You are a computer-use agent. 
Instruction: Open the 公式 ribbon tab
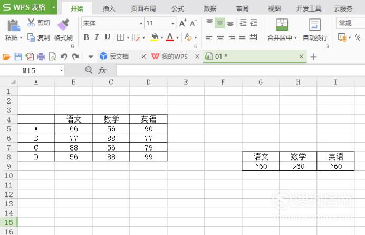[x=178, y=8]
